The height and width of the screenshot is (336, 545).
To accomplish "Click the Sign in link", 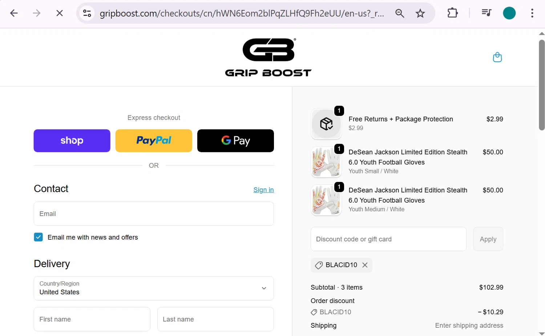I will point(263,190).
